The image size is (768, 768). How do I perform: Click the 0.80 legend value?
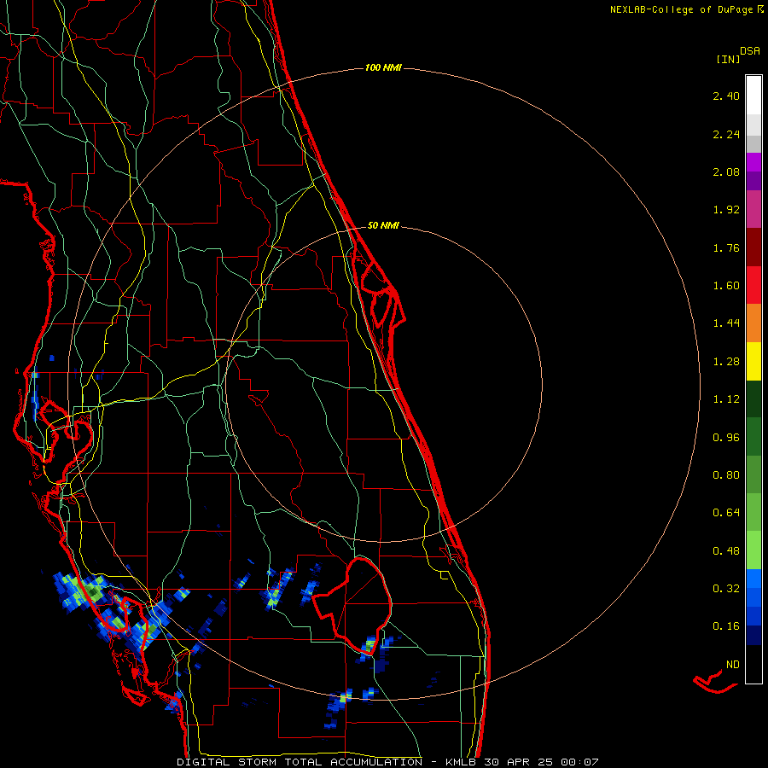pos(726,475)
